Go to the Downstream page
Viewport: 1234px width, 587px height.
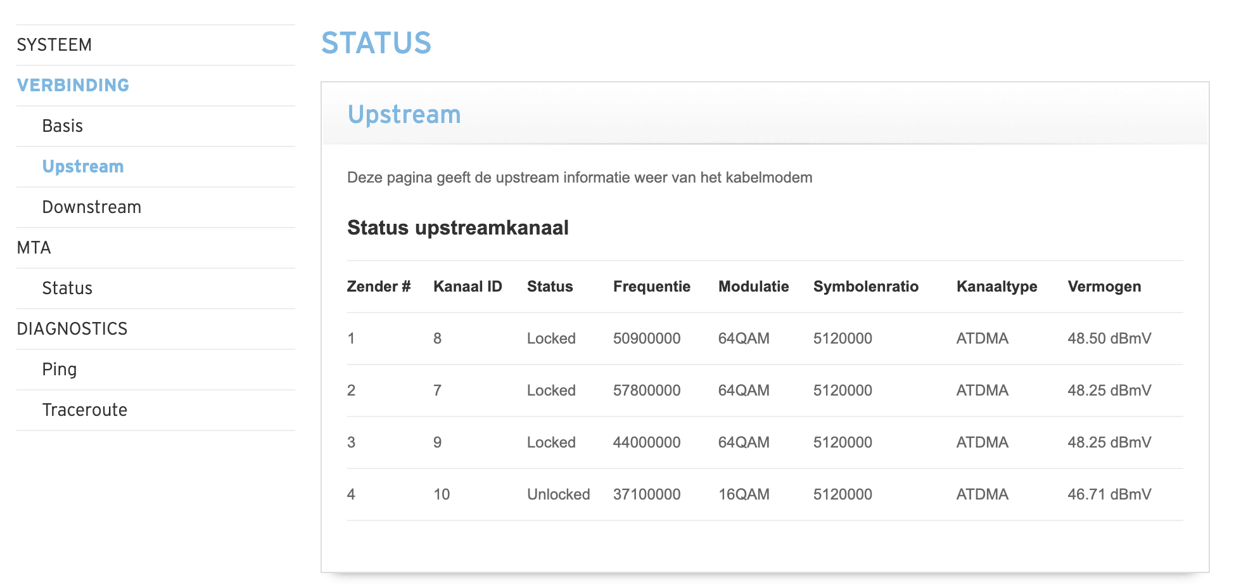(92, 207)
